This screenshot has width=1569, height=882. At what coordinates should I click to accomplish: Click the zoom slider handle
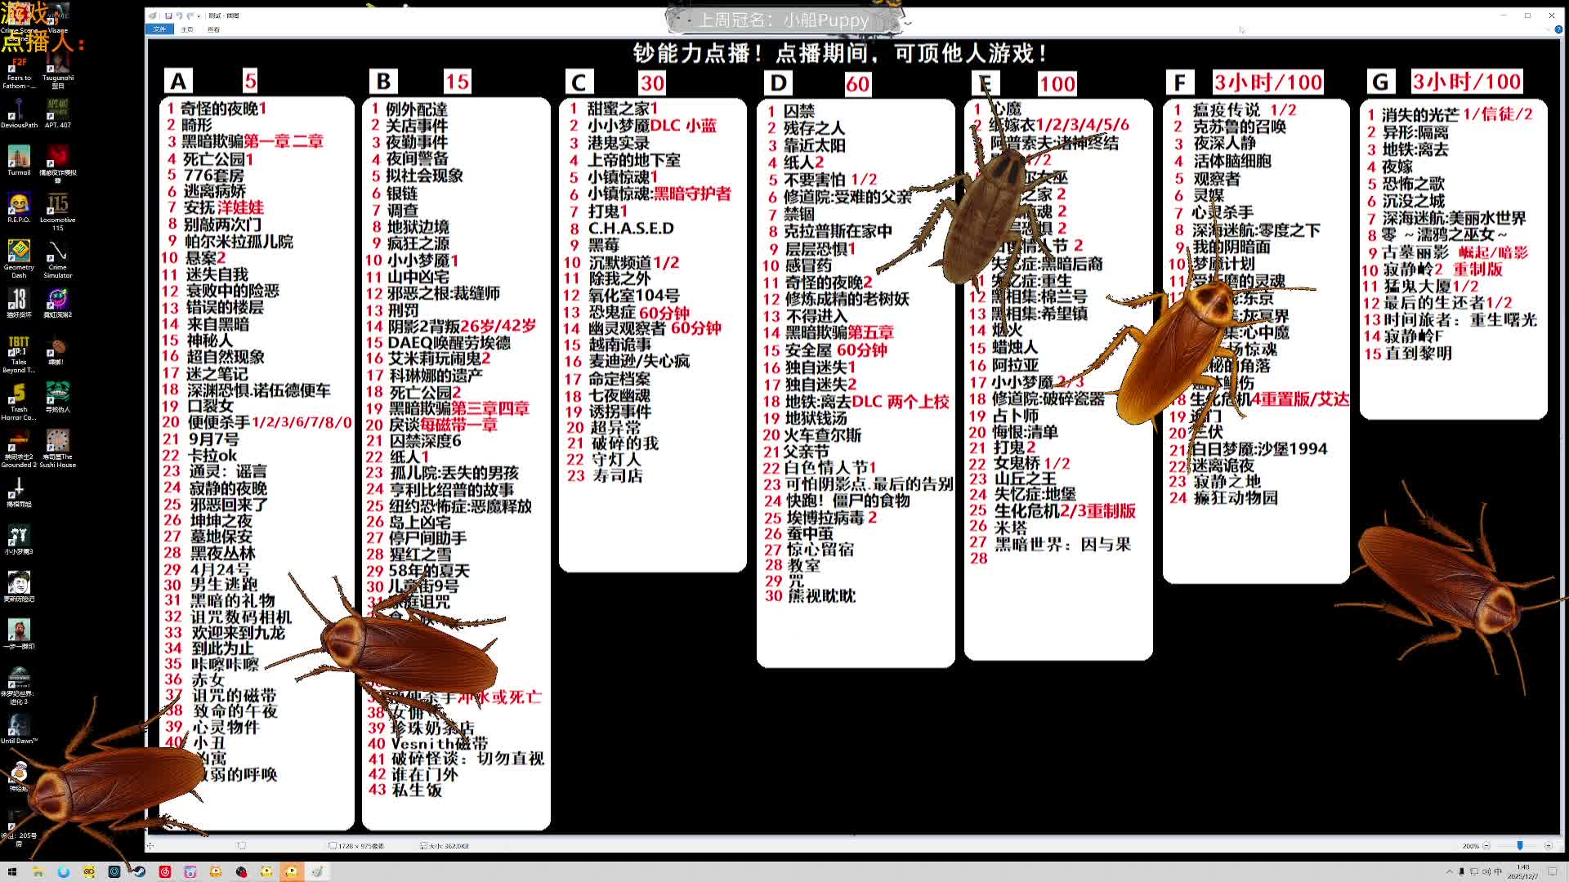(x=1520, y=846)
